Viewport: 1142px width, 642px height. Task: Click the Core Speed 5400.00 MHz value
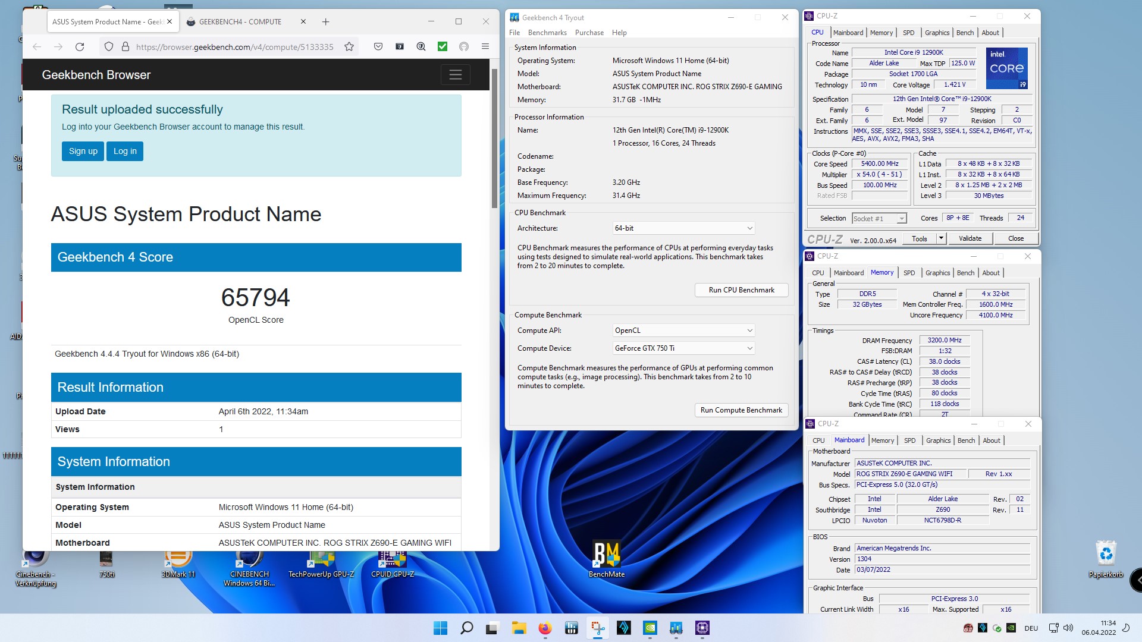click(880, 164)
